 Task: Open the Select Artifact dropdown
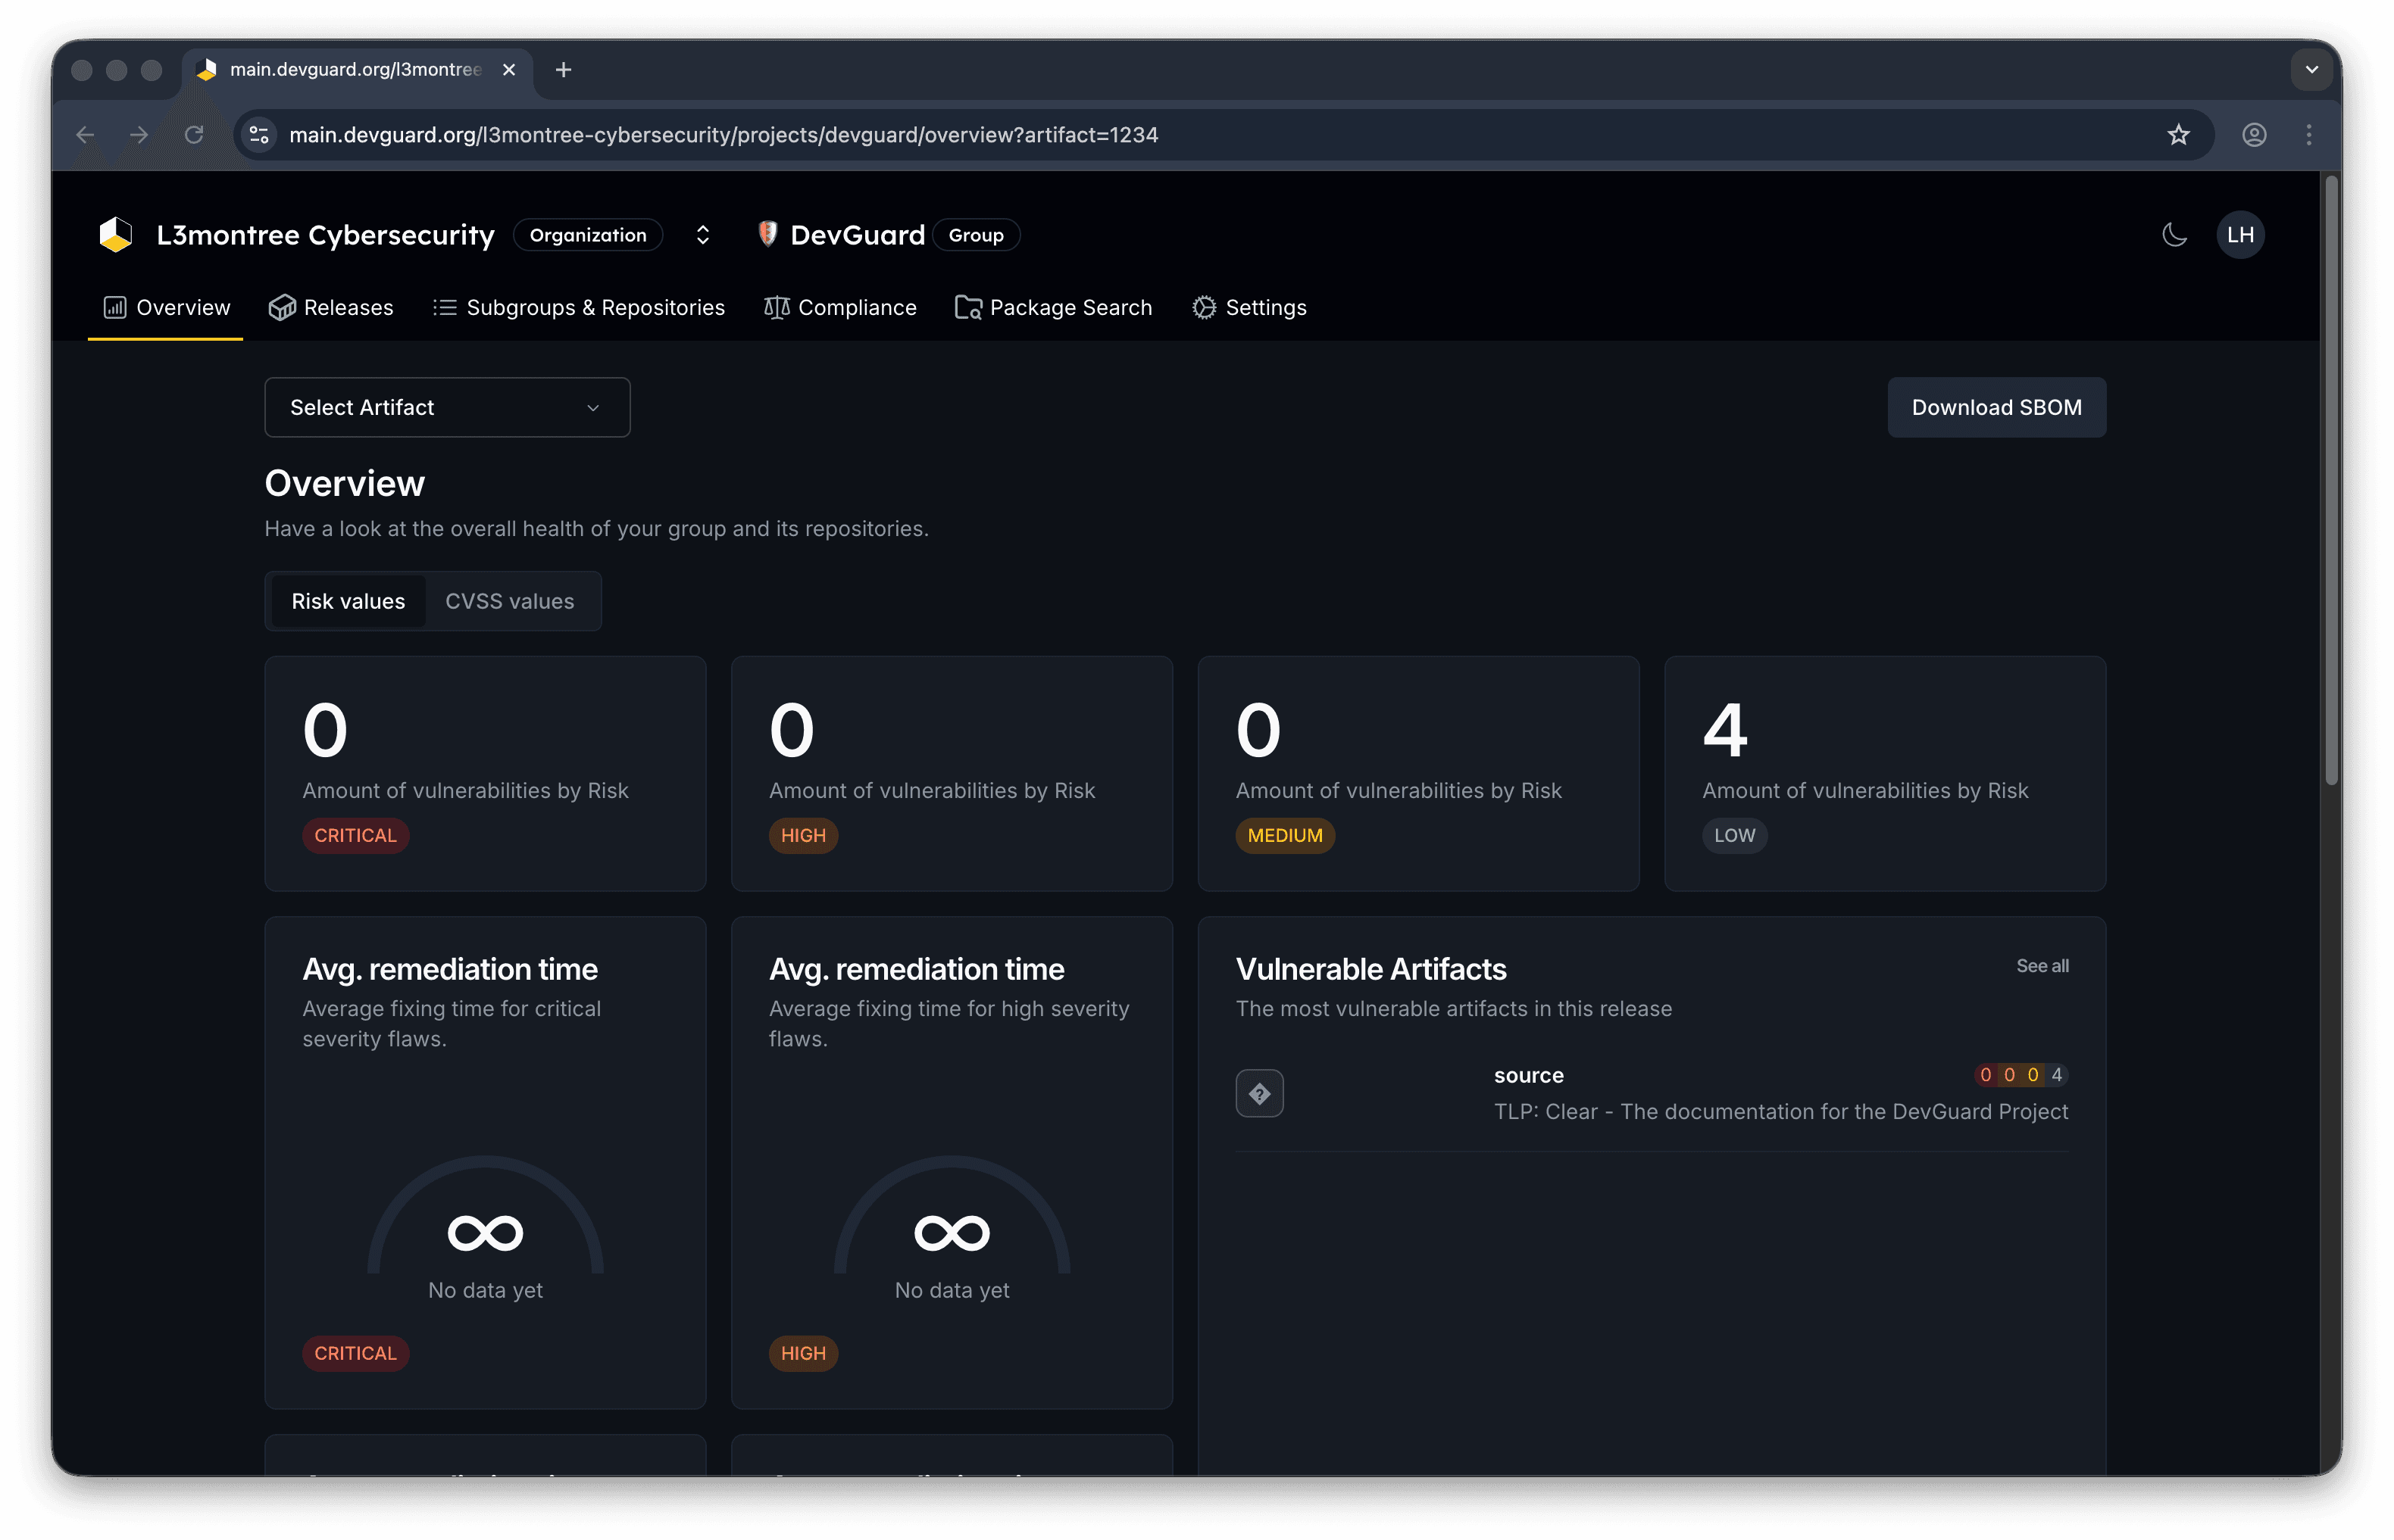[x=446, y=407]
